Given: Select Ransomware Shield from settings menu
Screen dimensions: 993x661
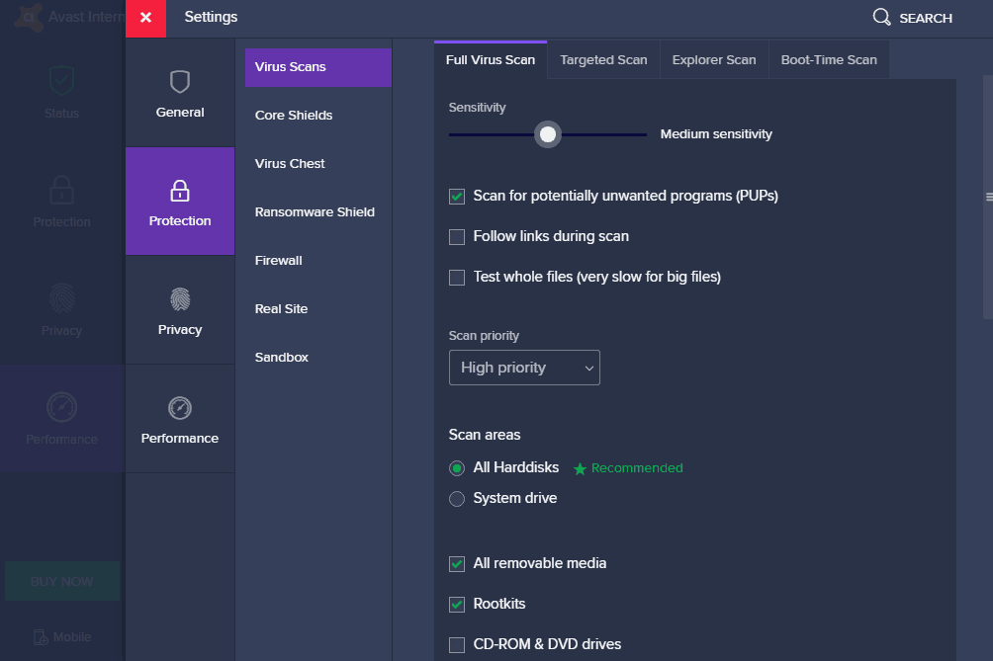Looking at the screenshot, I should pos(315,211).
